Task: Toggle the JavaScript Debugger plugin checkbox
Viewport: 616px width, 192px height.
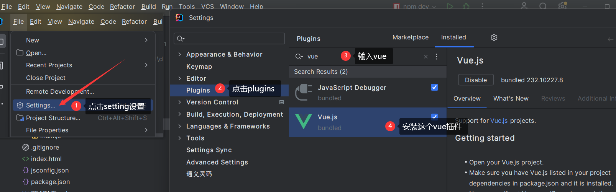Action: tap(434, 87)
